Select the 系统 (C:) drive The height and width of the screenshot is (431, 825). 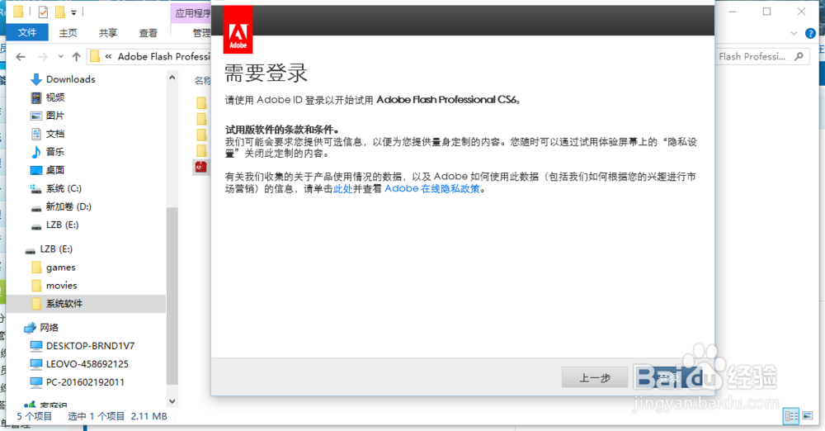point(64,188)
